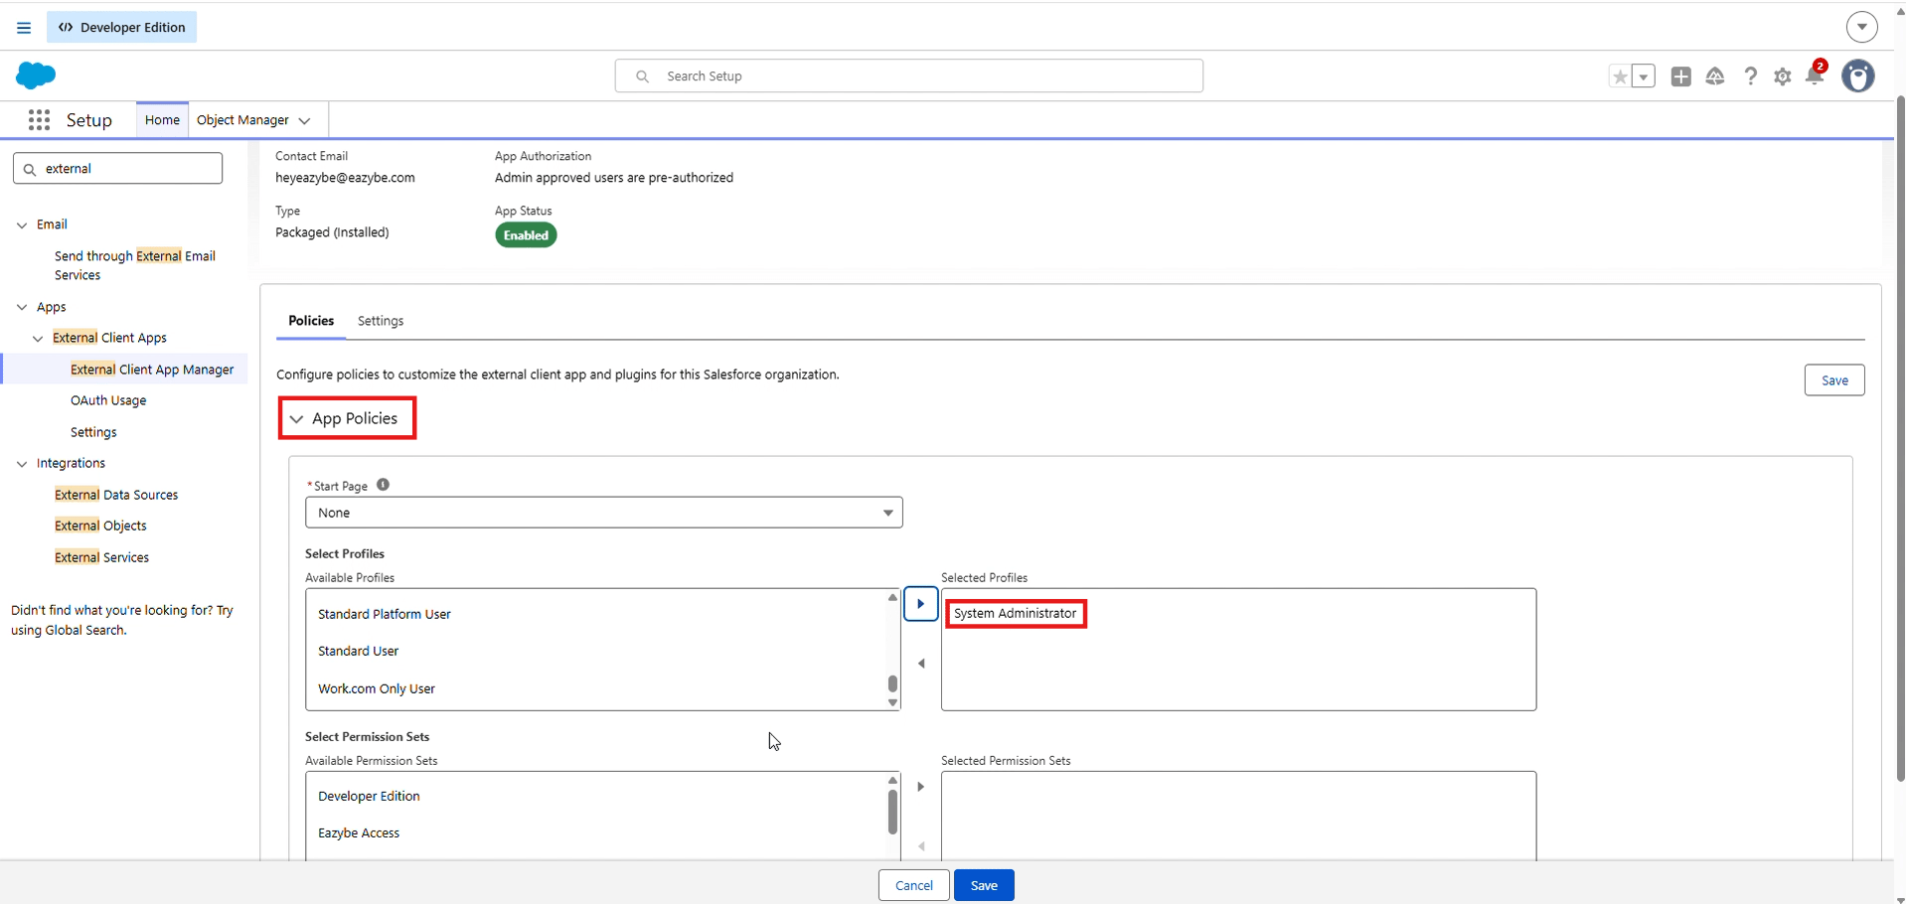
Task: Open the Object Manager tab
Action: click(x=242, y=120)
